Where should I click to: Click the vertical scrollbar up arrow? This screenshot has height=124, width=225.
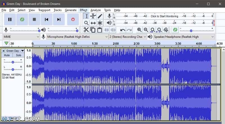coord(223,50)
